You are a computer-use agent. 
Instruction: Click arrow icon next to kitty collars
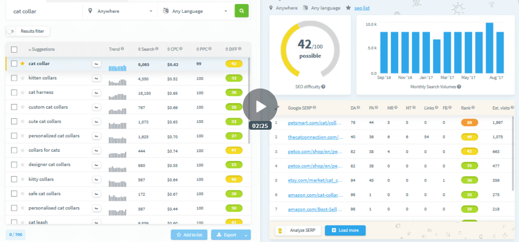coord(96,179)
